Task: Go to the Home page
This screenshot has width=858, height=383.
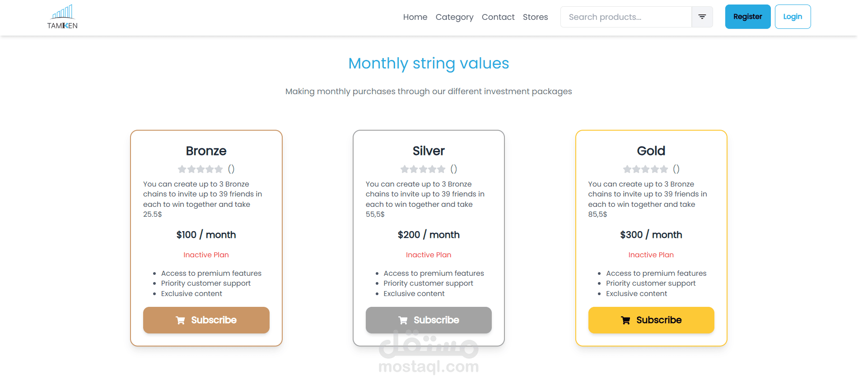Action: click(x=415, y=17)
